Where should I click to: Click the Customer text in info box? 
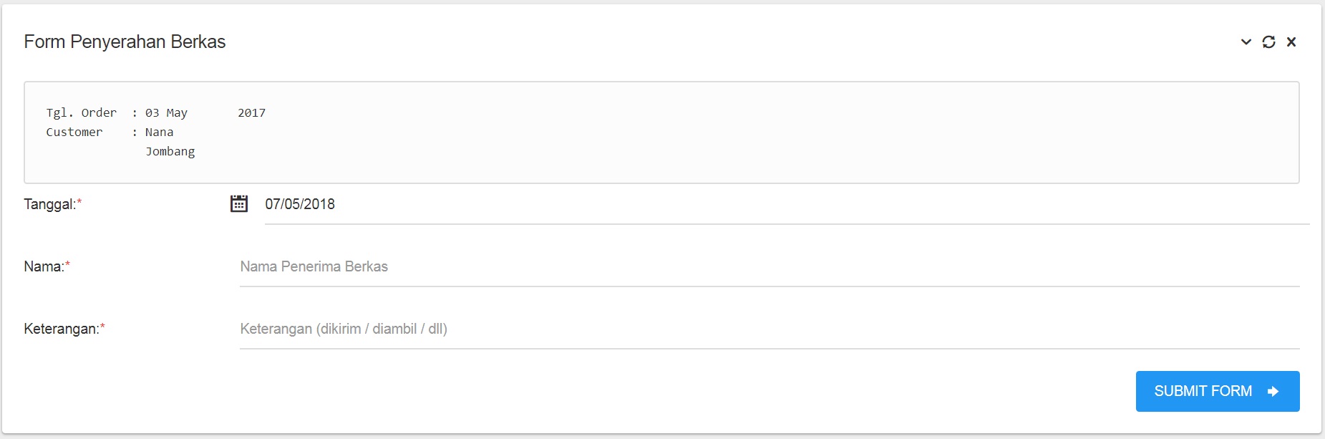click(74, 132)
